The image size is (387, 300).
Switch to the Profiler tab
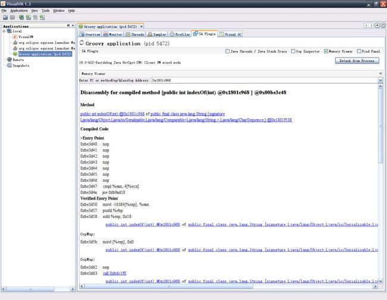180,34
